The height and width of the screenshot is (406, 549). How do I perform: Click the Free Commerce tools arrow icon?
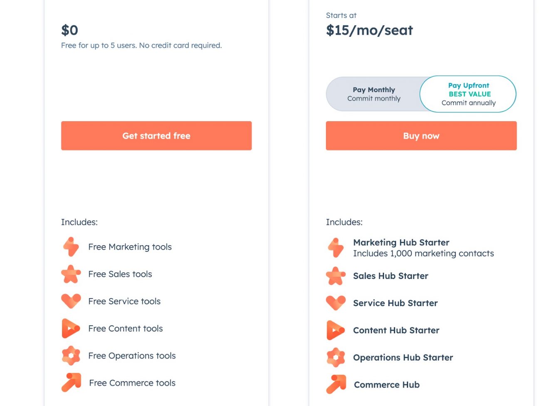(72, 382)
